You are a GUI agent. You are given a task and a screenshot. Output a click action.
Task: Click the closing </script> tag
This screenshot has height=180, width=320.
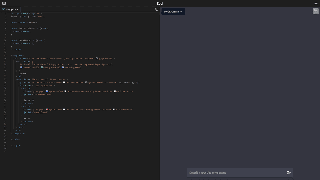[x=17, y=49]
